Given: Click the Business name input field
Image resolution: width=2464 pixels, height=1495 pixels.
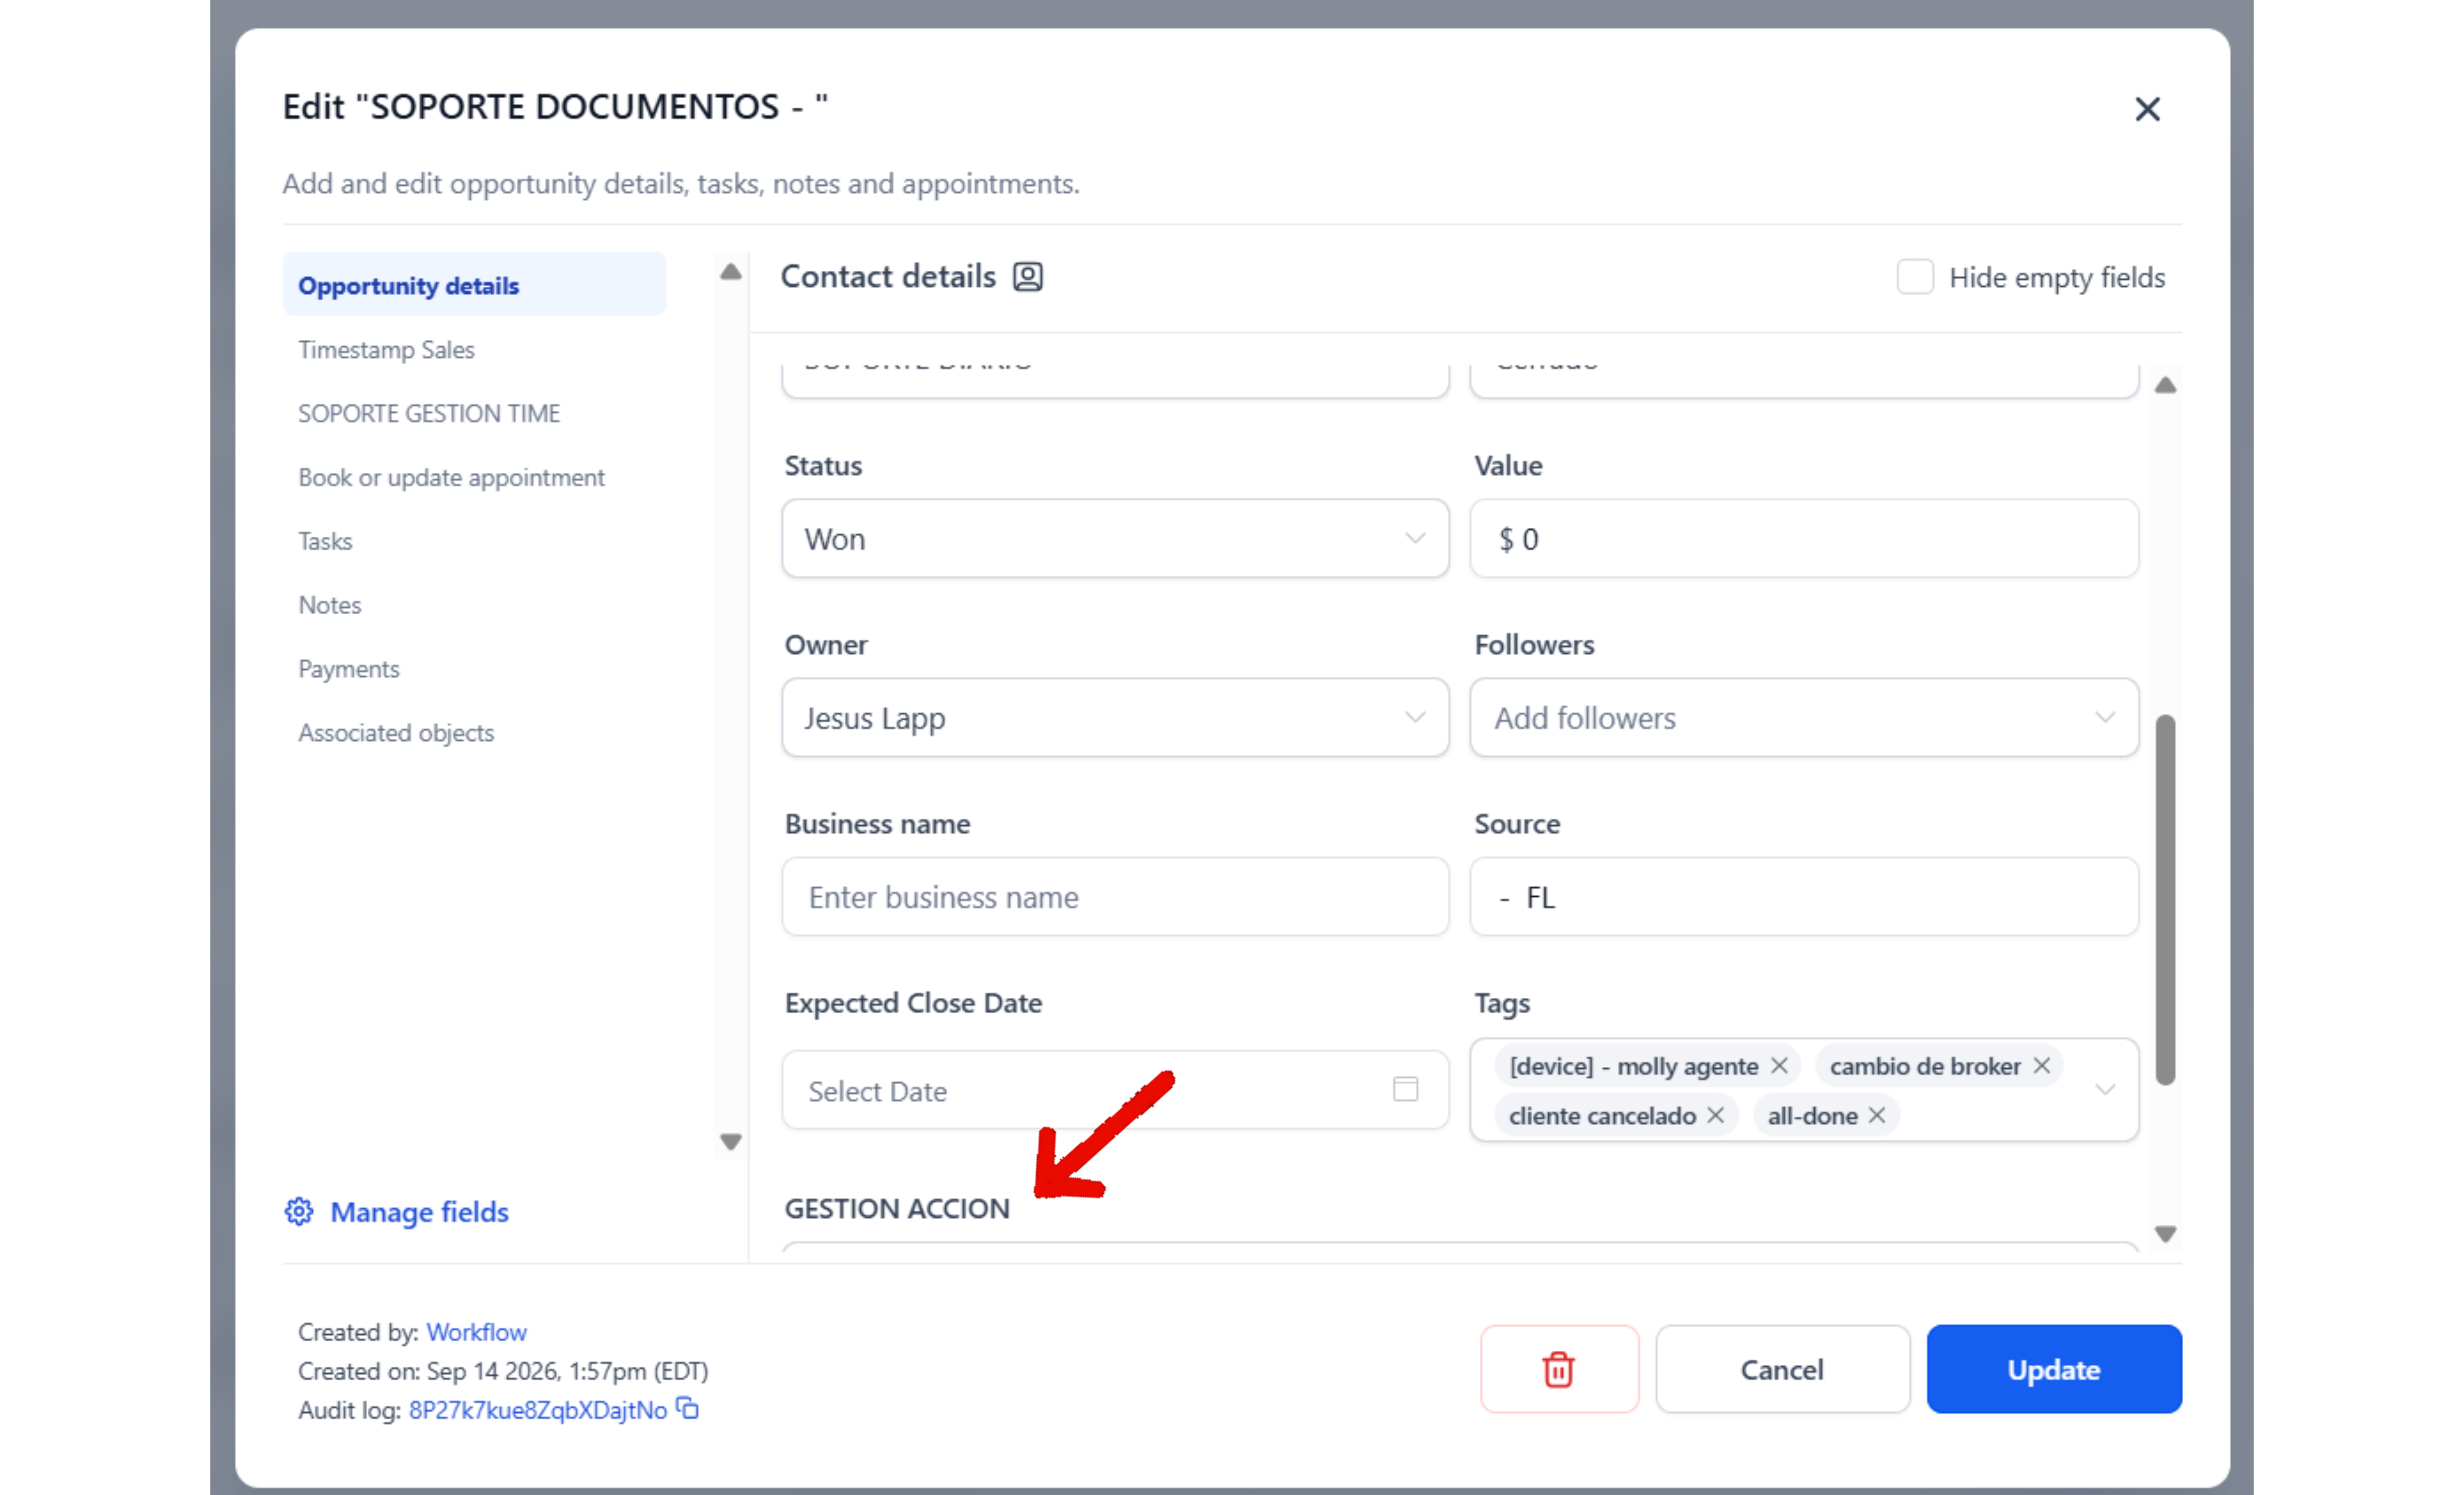Looking at the screenshot, I should [x=1115, y=897].
